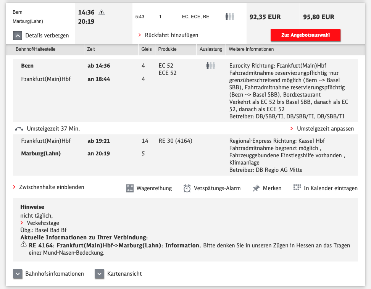Open the Verkehrstage link under Hinweise

(x=43, y=223)
